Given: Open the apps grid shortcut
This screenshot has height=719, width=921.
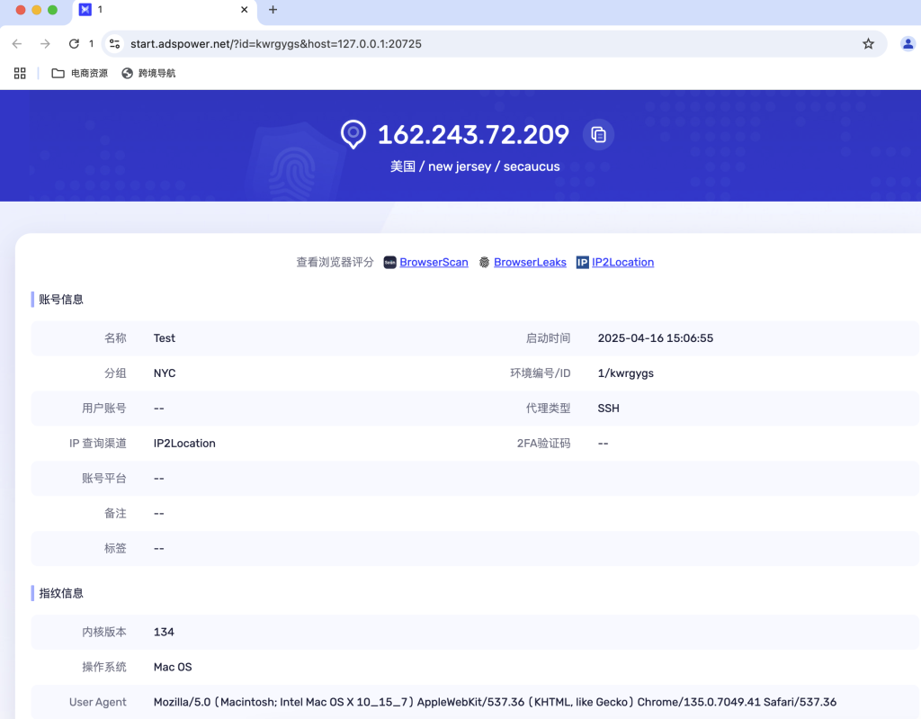Looking at the screenshot, I should (20, 73).
